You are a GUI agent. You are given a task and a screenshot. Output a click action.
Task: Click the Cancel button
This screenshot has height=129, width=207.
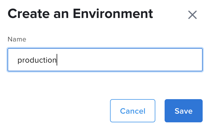click(x=133, y=111)
